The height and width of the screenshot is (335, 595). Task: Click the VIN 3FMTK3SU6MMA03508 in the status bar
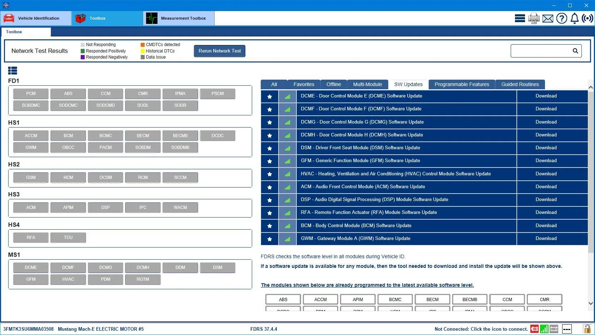pos(28,329)
